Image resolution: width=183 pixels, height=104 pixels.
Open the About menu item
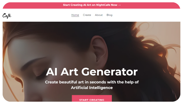99,15
